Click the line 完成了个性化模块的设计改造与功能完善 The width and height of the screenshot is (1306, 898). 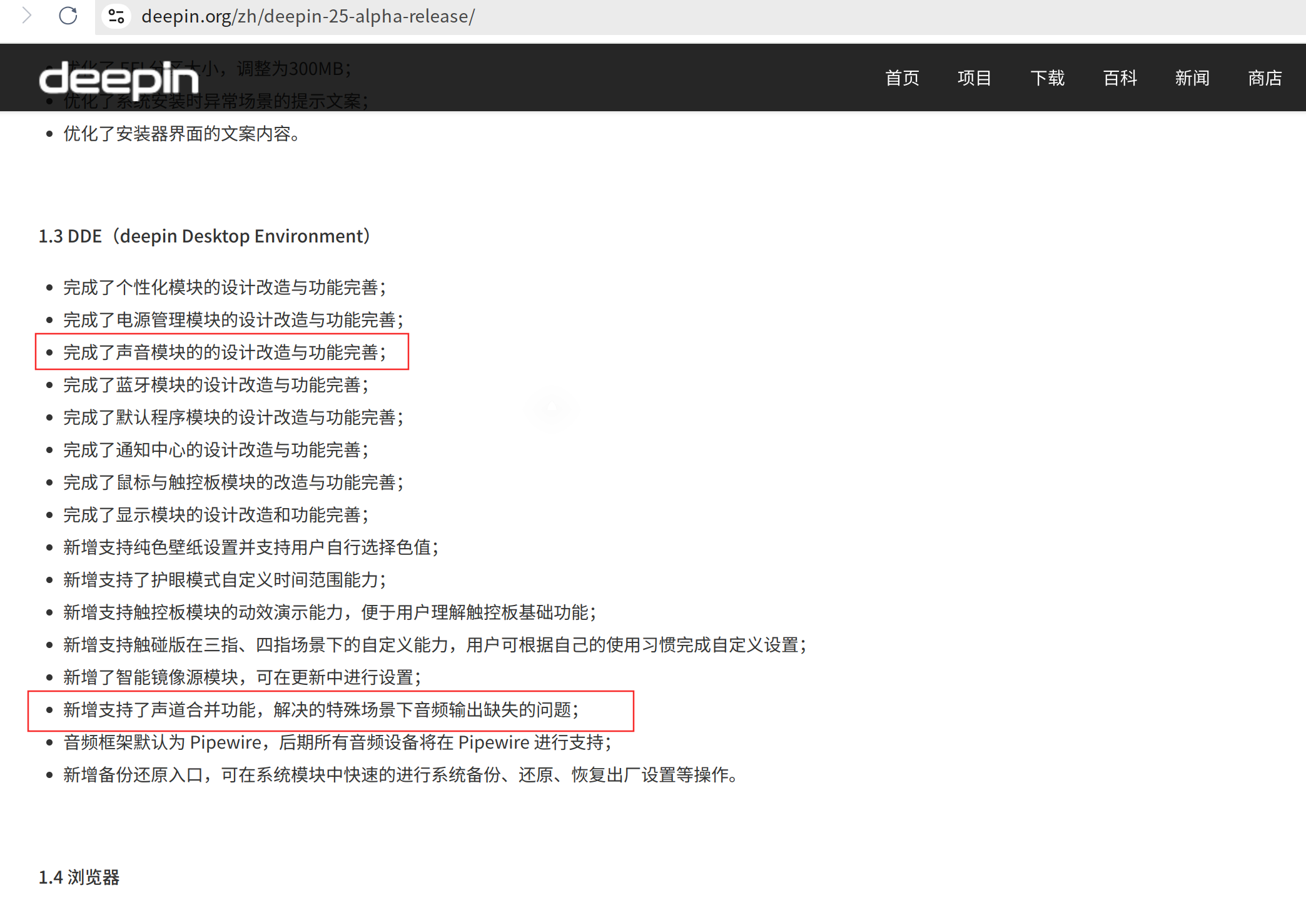coord(225,287)
